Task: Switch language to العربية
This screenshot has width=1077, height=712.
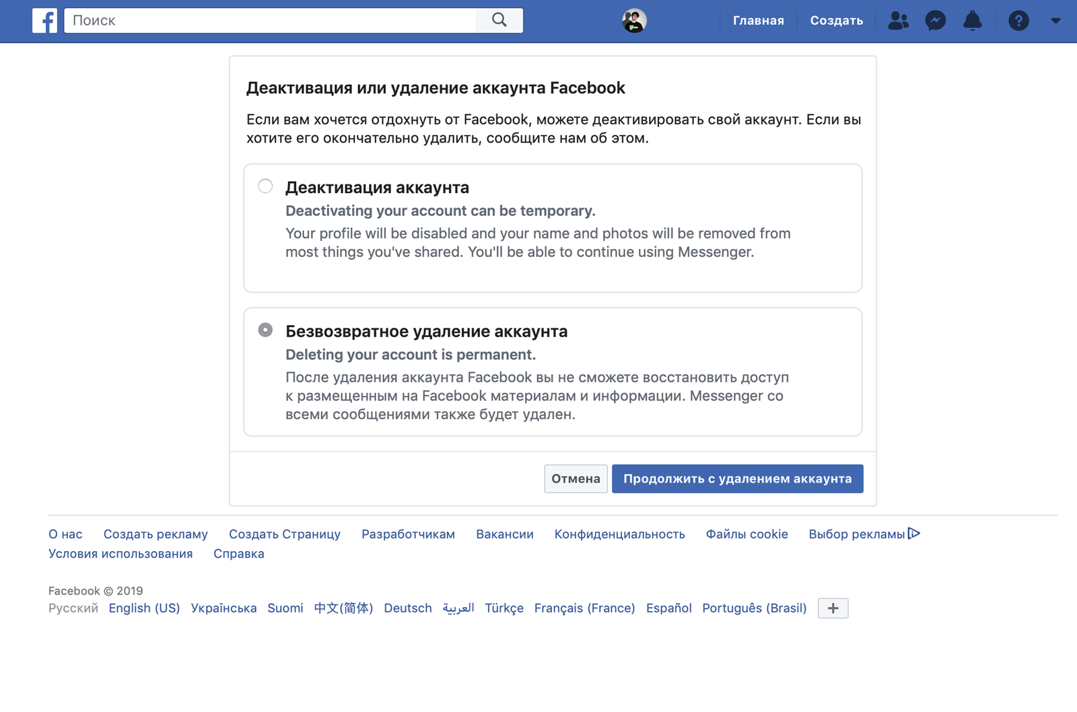Action: (458, 608)
